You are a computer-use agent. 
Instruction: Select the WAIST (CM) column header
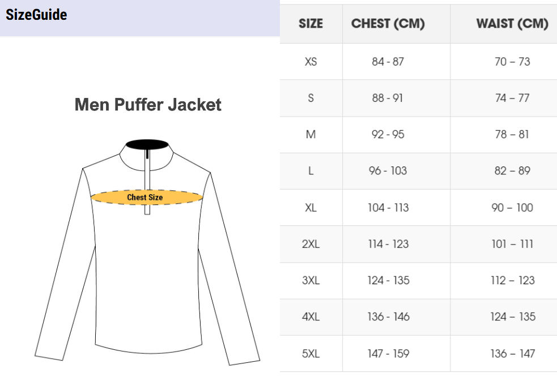pos(512,24)
